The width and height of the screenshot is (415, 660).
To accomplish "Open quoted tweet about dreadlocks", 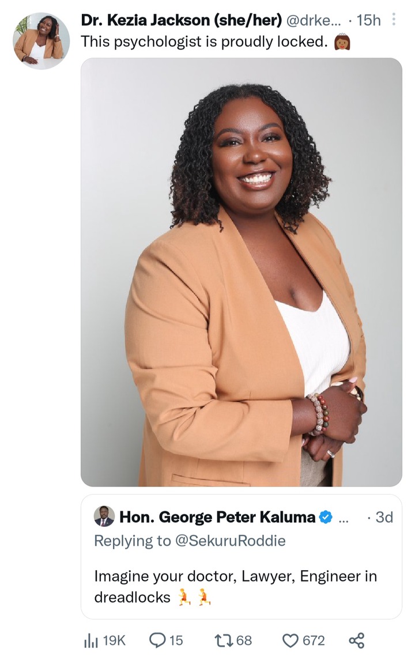I will [241, 556].
